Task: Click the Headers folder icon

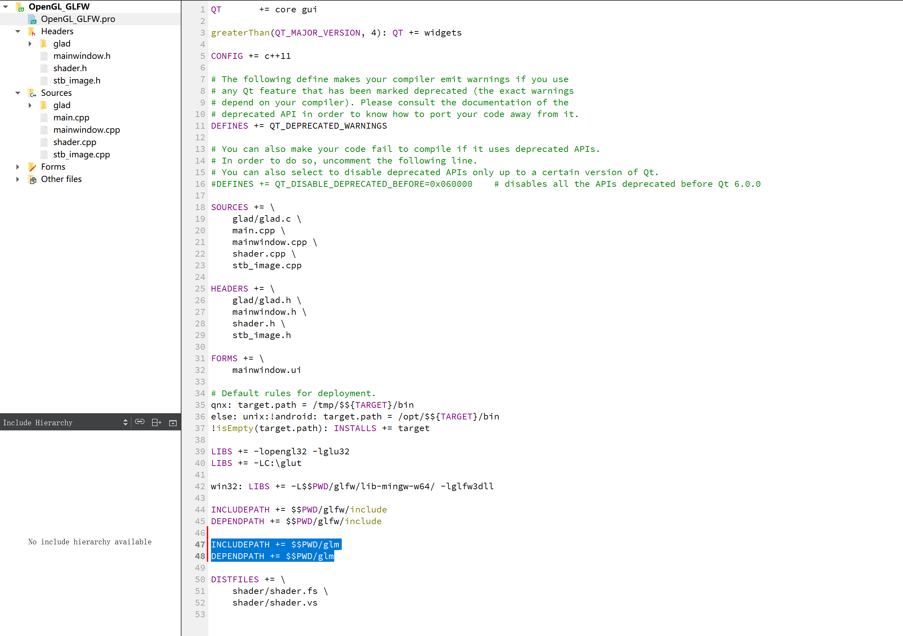Action: 32,31
